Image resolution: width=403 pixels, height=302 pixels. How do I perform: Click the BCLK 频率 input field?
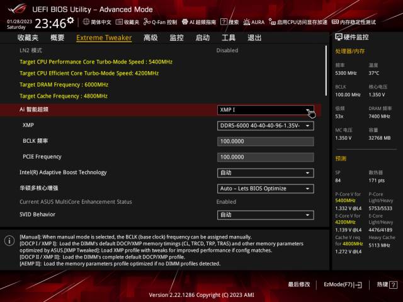coord(266,142)
